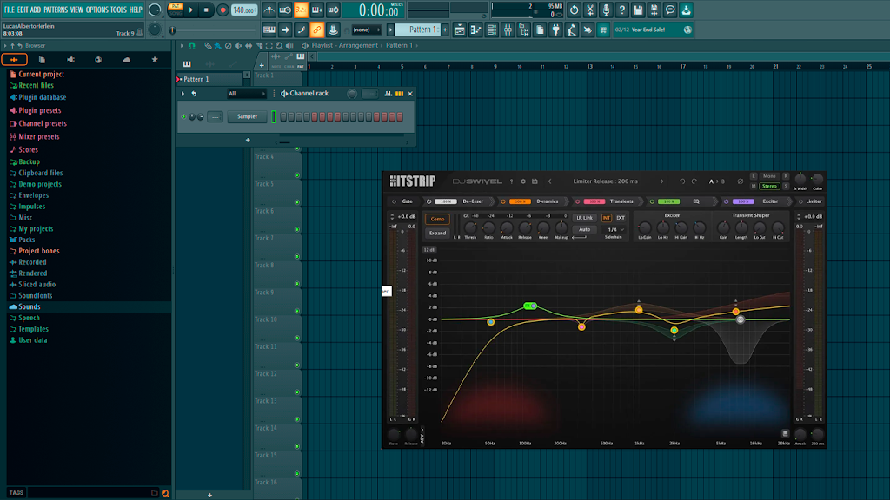This screenshot has height=500, width=890.
Task: Open the Channel rack from the toolbar
Action: 492,30
